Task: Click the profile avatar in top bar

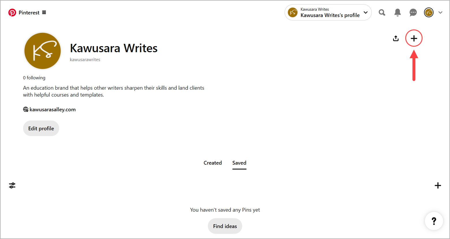Action: tap(429, 12)
